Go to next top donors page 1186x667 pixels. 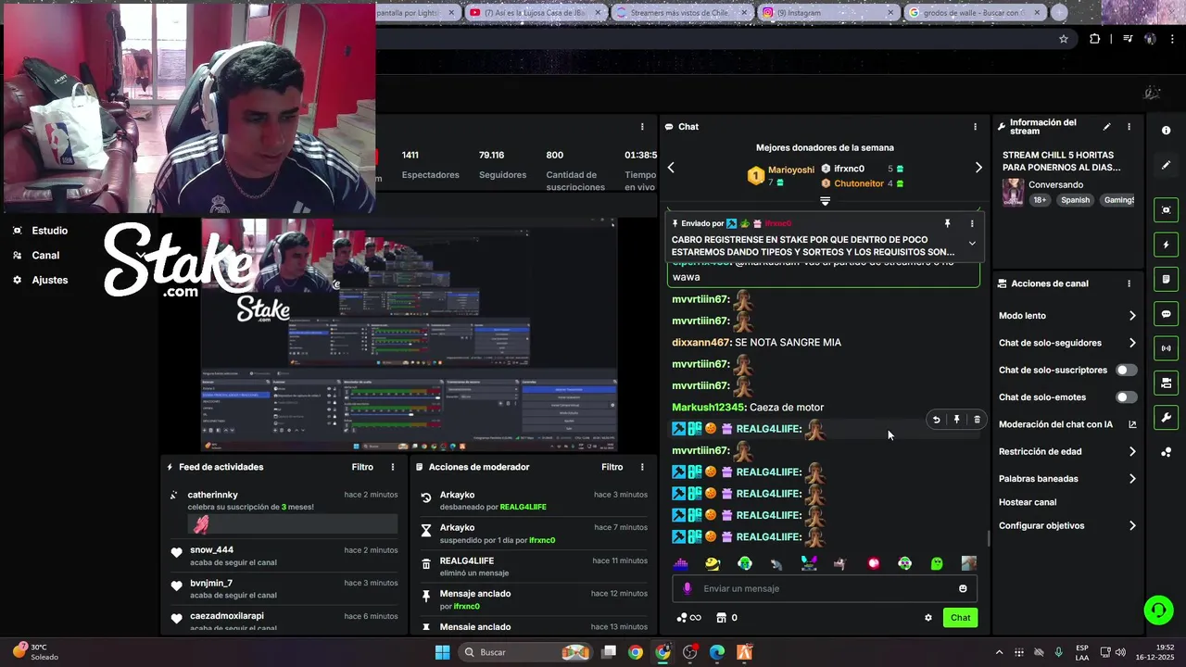click(978, 168)
